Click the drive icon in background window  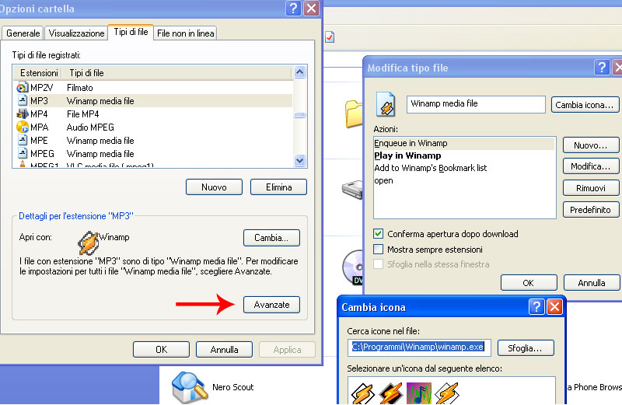(x=353, y=190)
